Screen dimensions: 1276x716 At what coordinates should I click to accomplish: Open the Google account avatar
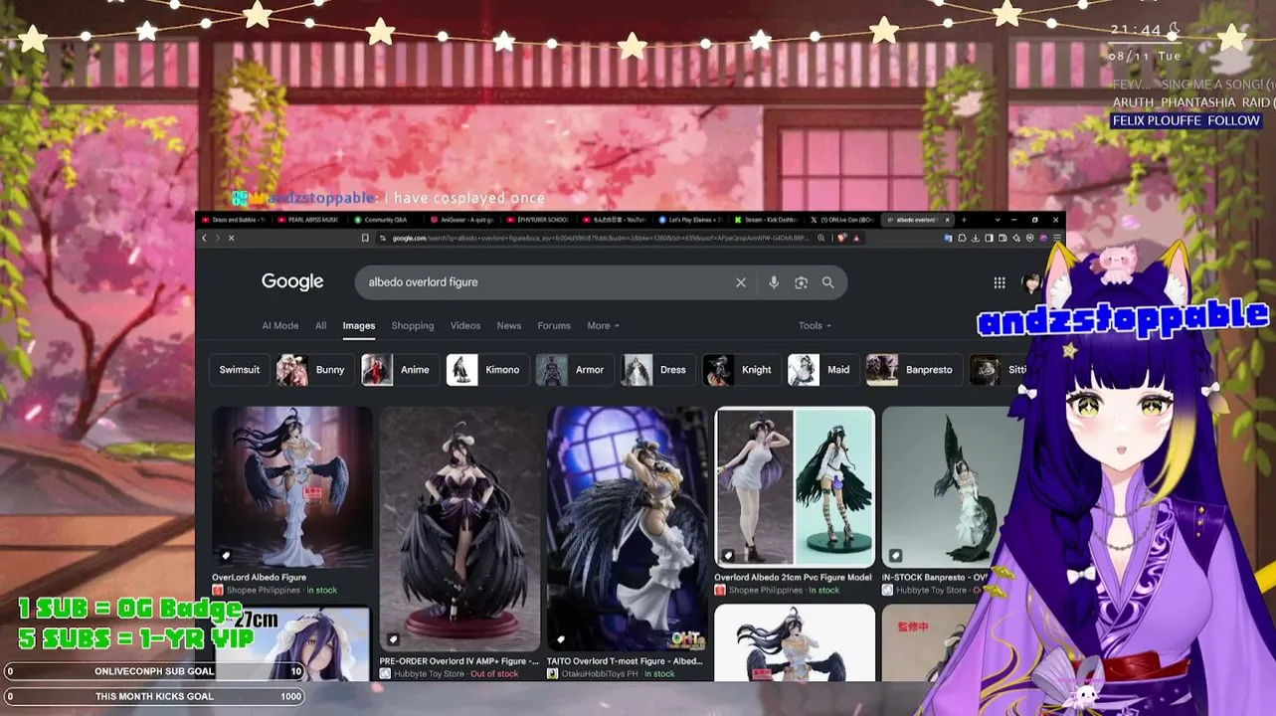click(1031, 282)
